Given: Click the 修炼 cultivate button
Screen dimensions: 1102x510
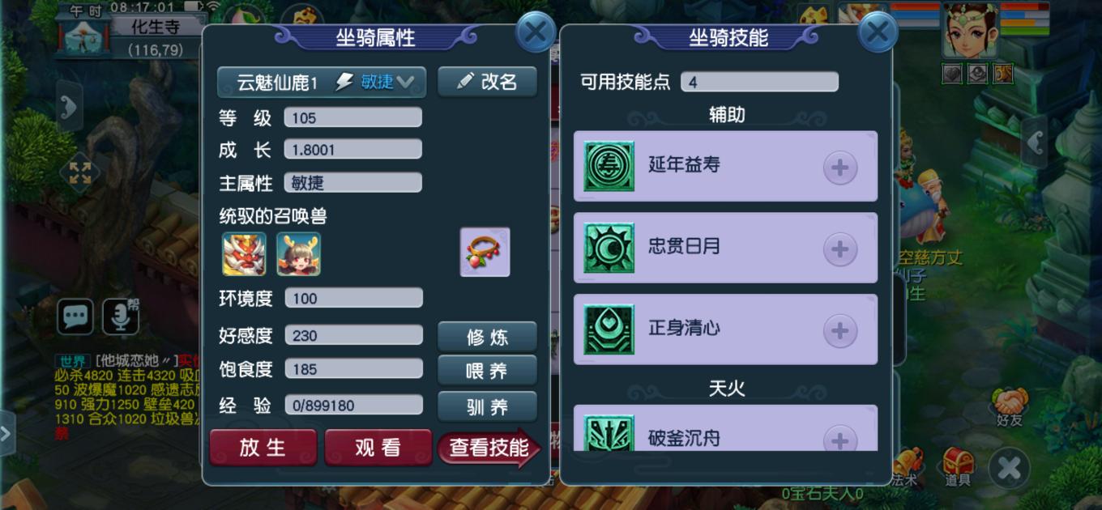Looking at the screenshot, I should click(x=487, y=337).
